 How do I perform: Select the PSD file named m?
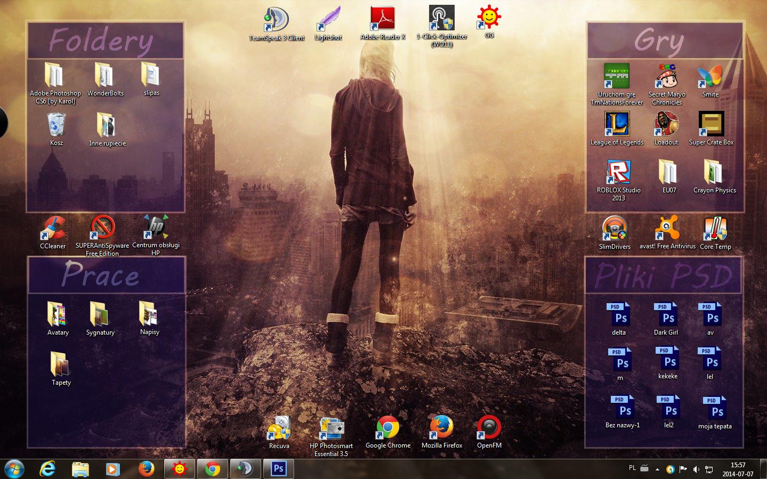click(x=620, y=364)
